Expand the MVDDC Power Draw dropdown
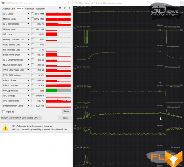The width and height of the screenshot is (184, 167). click(x=28, y=65)
